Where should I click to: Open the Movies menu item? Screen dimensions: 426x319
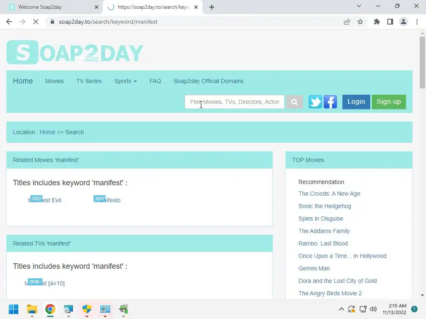click(54, 81)
